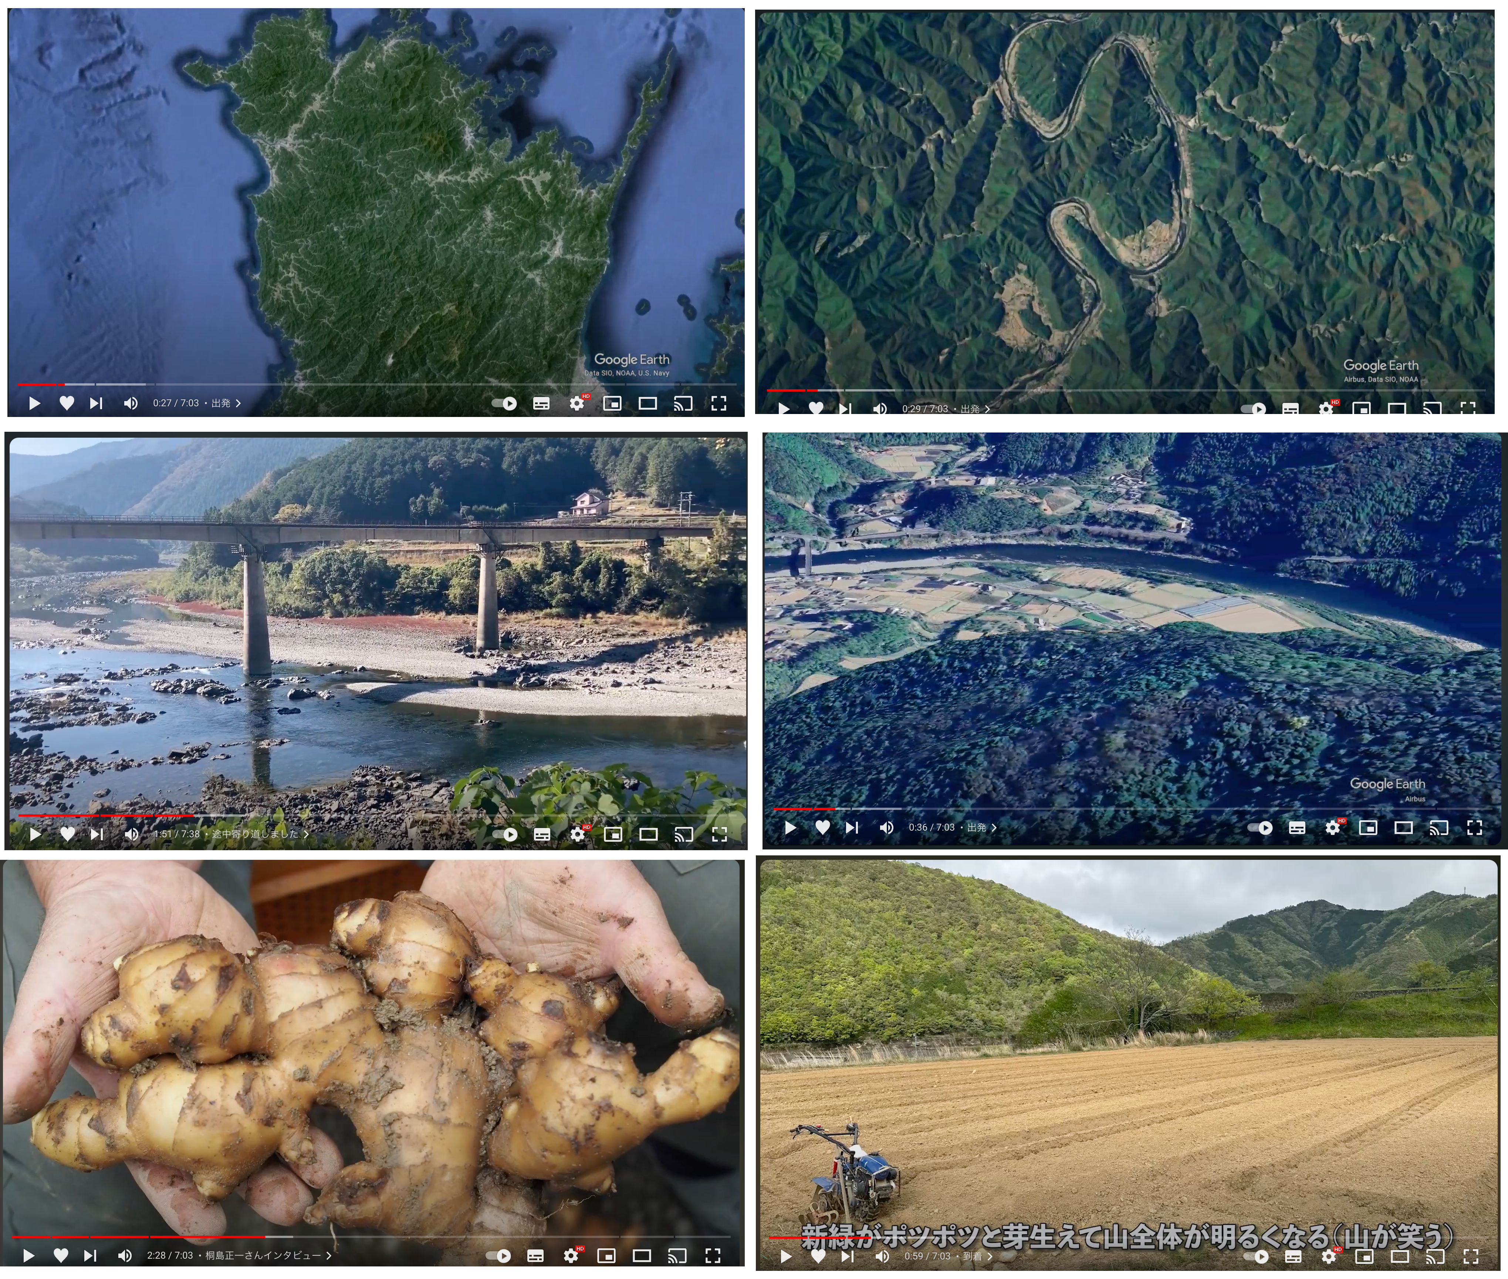
Task: Skip to next video from ginger player
Action: coord(90,1255)
